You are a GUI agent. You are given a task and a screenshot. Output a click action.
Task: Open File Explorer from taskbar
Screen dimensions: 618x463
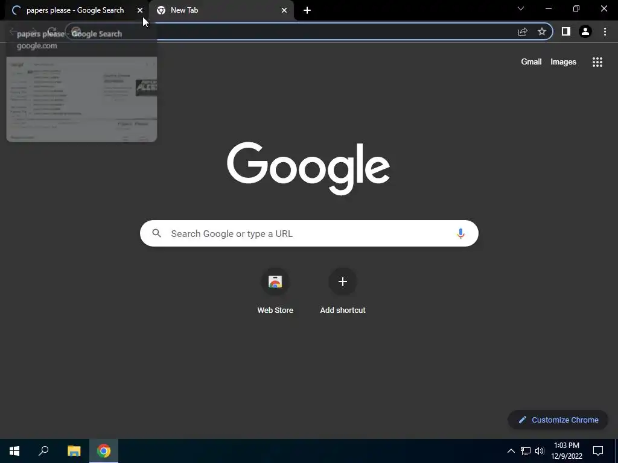74,451
